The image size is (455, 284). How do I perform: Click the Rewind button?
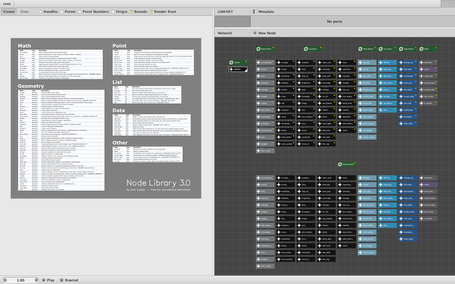[x=69, y=280]
